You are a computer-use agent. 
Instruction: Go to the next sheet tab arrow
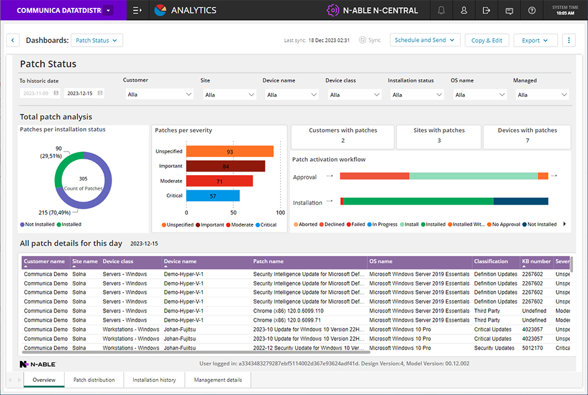19,380
